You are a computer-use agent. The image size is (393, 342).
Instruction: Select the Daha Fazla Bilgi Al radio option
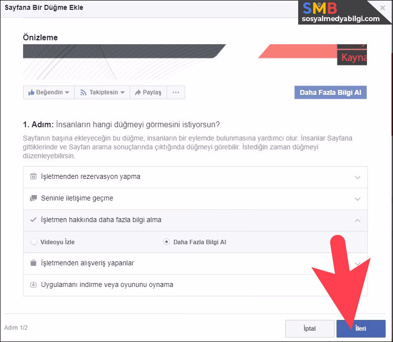(x=167, y=242)
